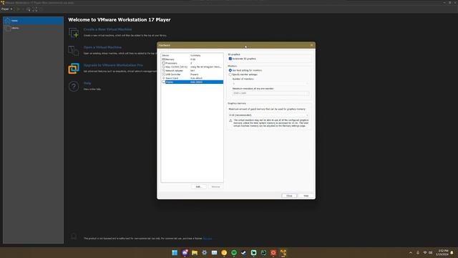Click the Upgrade to Workstation Pro icon
The width and height of the screenshot is (458, 258).
[74, 69]
